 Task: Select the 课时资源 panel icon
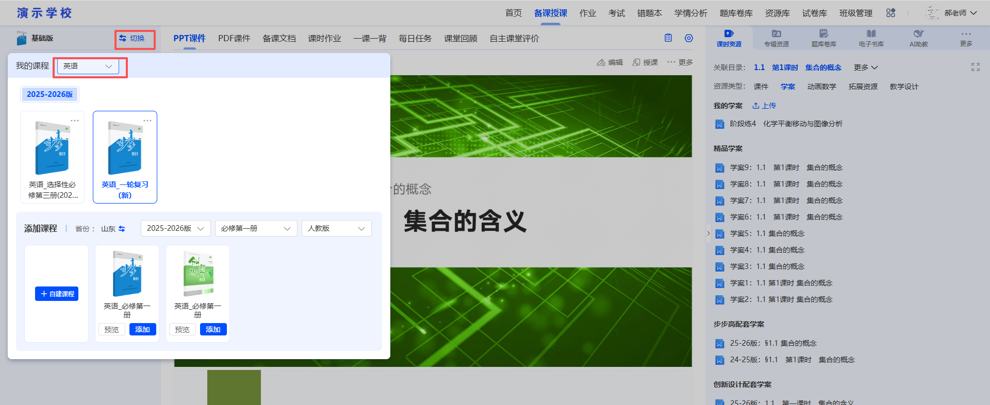tap(729, 33)
